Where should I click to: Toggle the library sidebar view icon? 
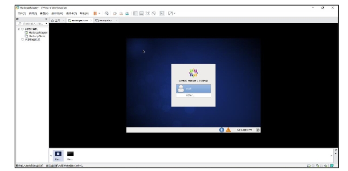coord(135,13)
